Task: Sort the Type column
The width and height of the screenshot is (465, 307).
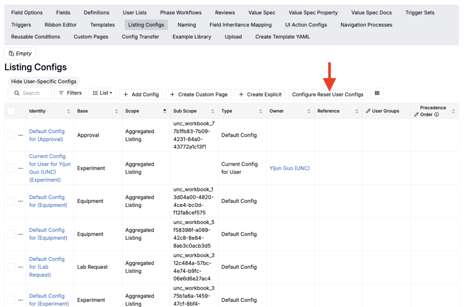Action: coord(260,111)
